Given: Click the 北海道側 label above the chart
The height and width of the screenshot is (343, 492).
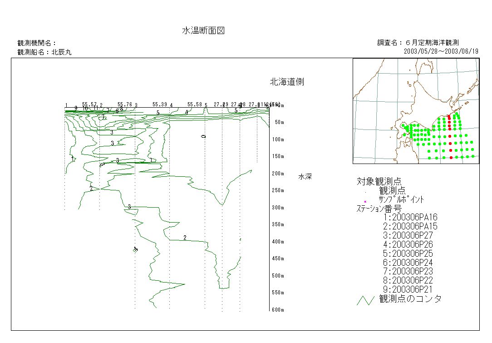Looking at the screenshot, I should coord(287,82).
